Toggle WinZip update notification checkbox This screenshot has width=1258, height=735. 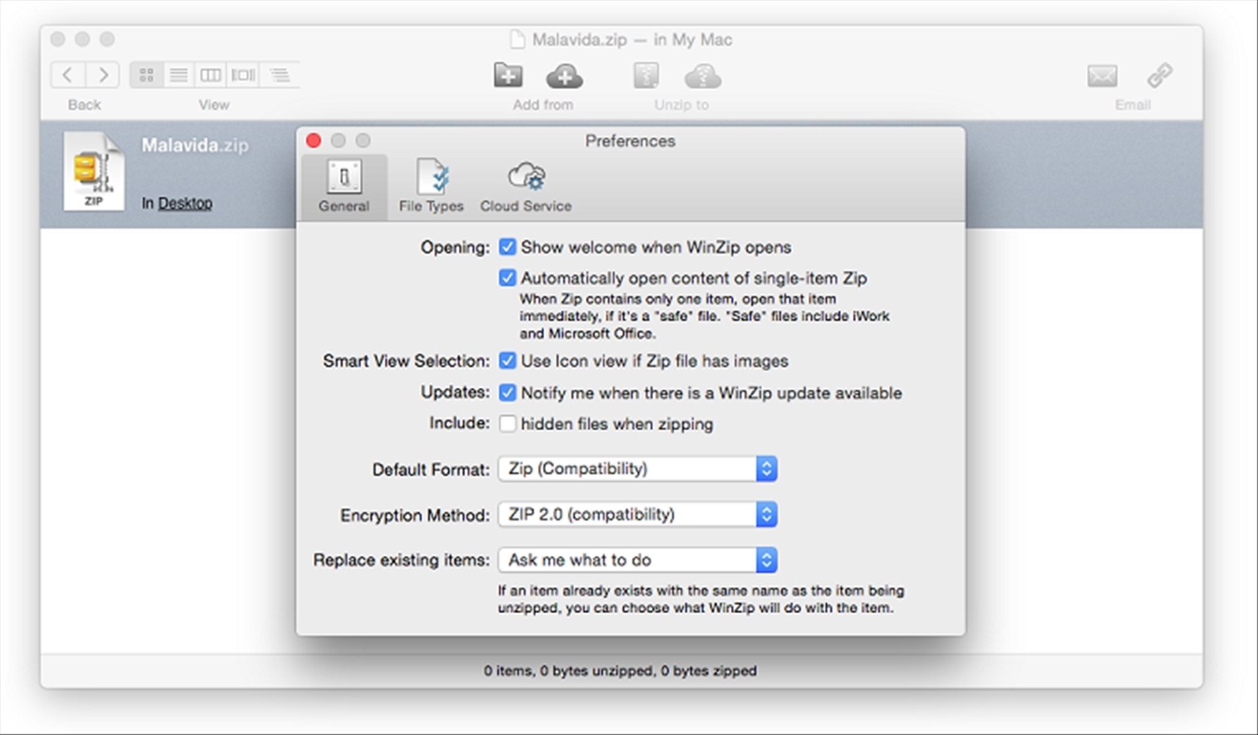[x=507, y=392]
